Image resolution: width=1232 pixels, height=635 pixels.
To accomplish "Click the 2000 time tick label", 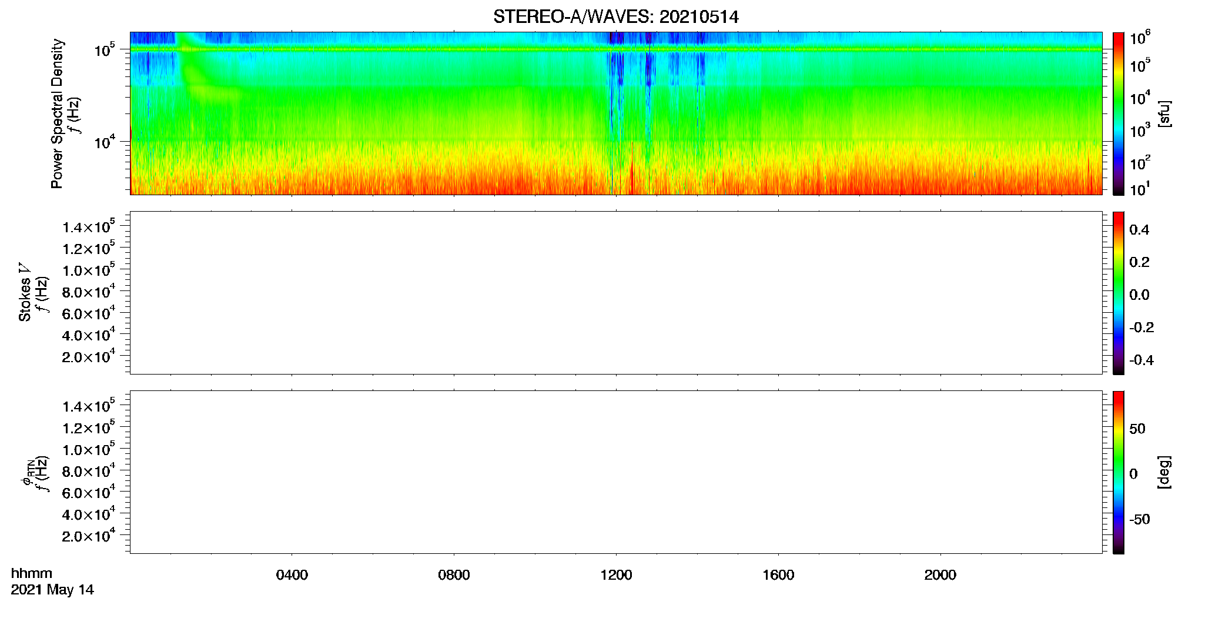I will click(940, 575).
